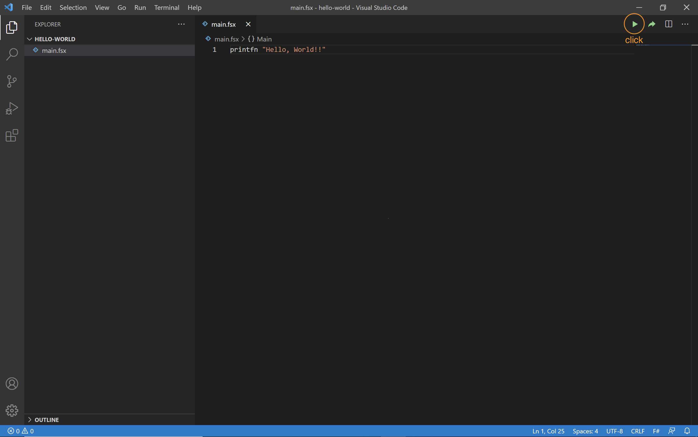The image size is (698, 437).
Task: Change the CRLF end of line sequence
Action: click(638, 431)
